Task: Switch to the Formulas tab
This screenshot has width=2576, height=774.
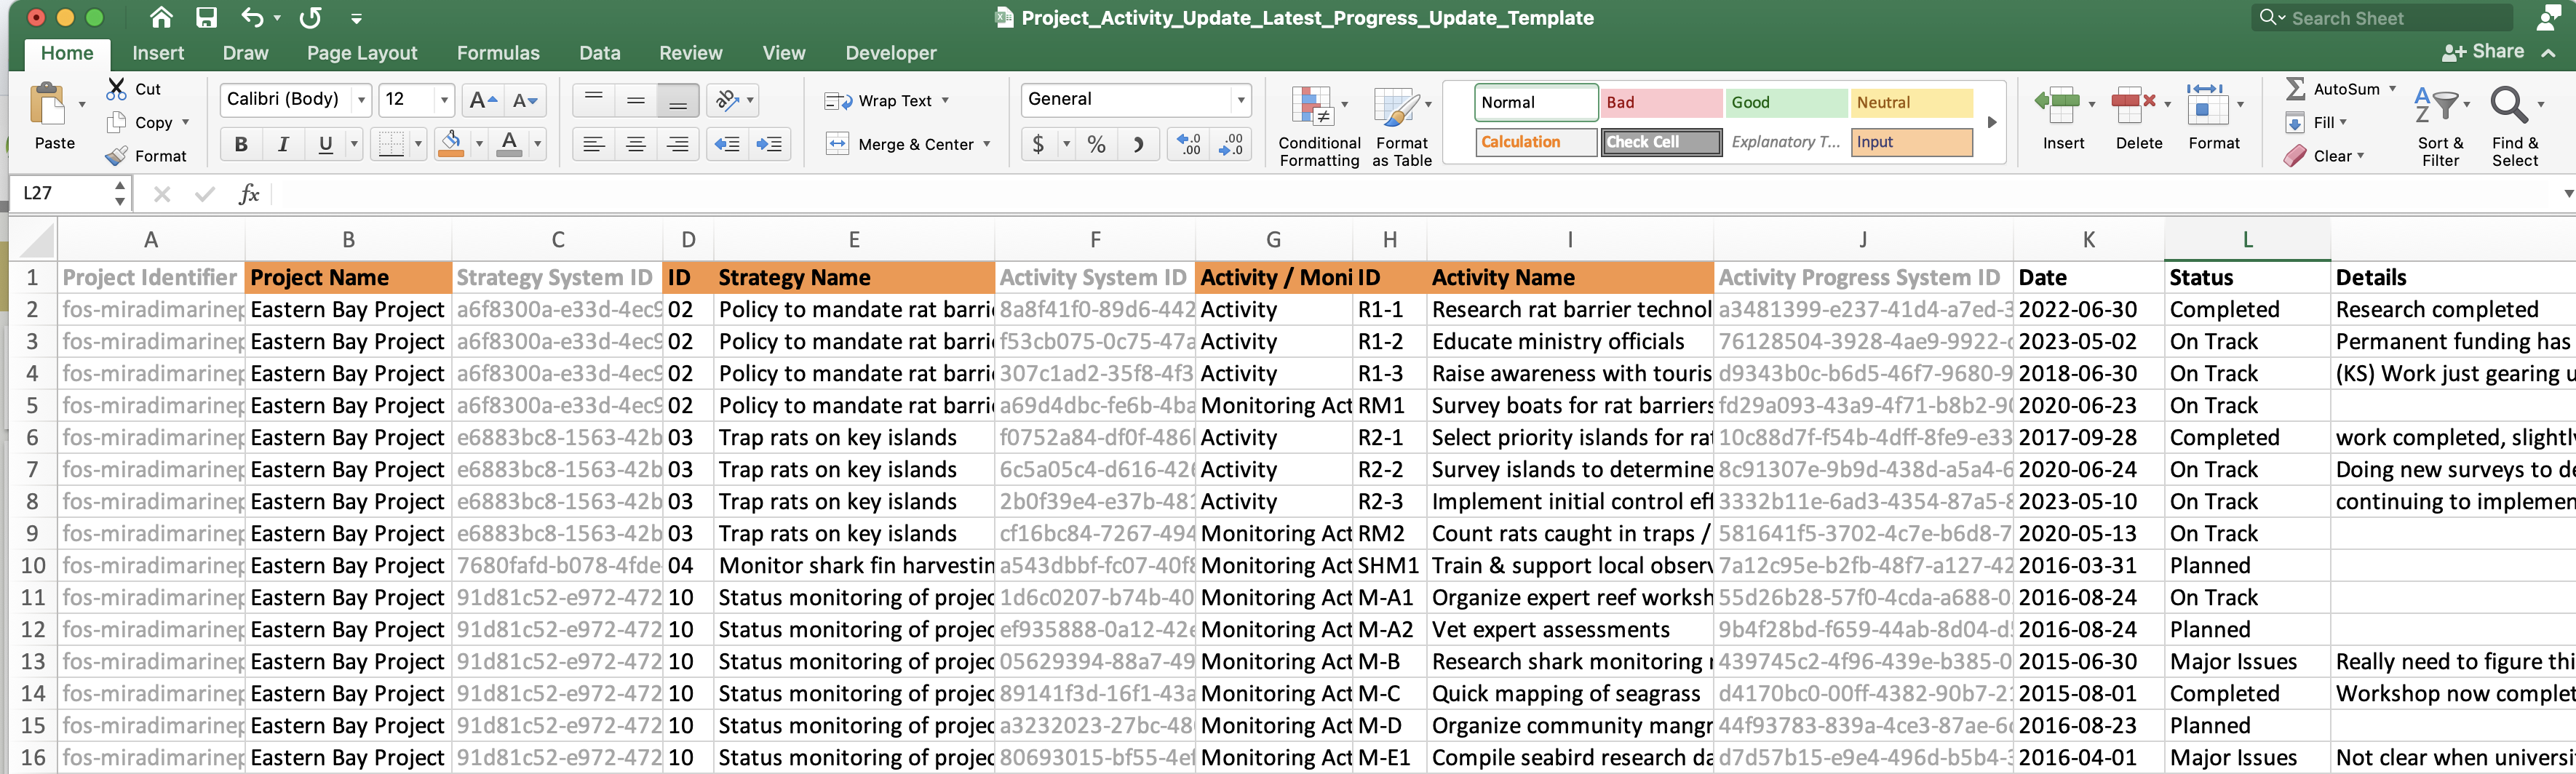Action: pyautogui.click(x=497, y=53)
